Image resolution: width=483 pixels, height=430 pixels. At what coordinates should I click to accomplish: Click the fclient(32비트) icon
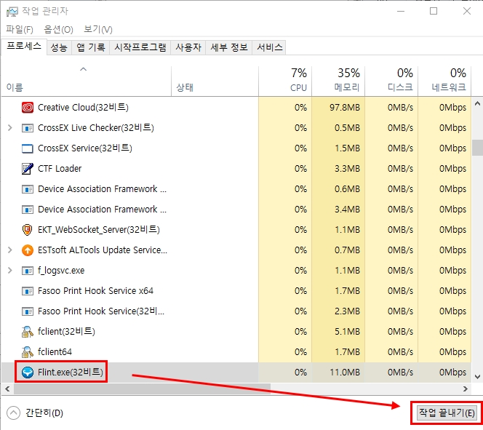(28, 332)
